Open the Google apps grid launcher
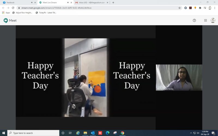Image resolution: width=218 pixels, height=136 pixels. coord(205,20)
